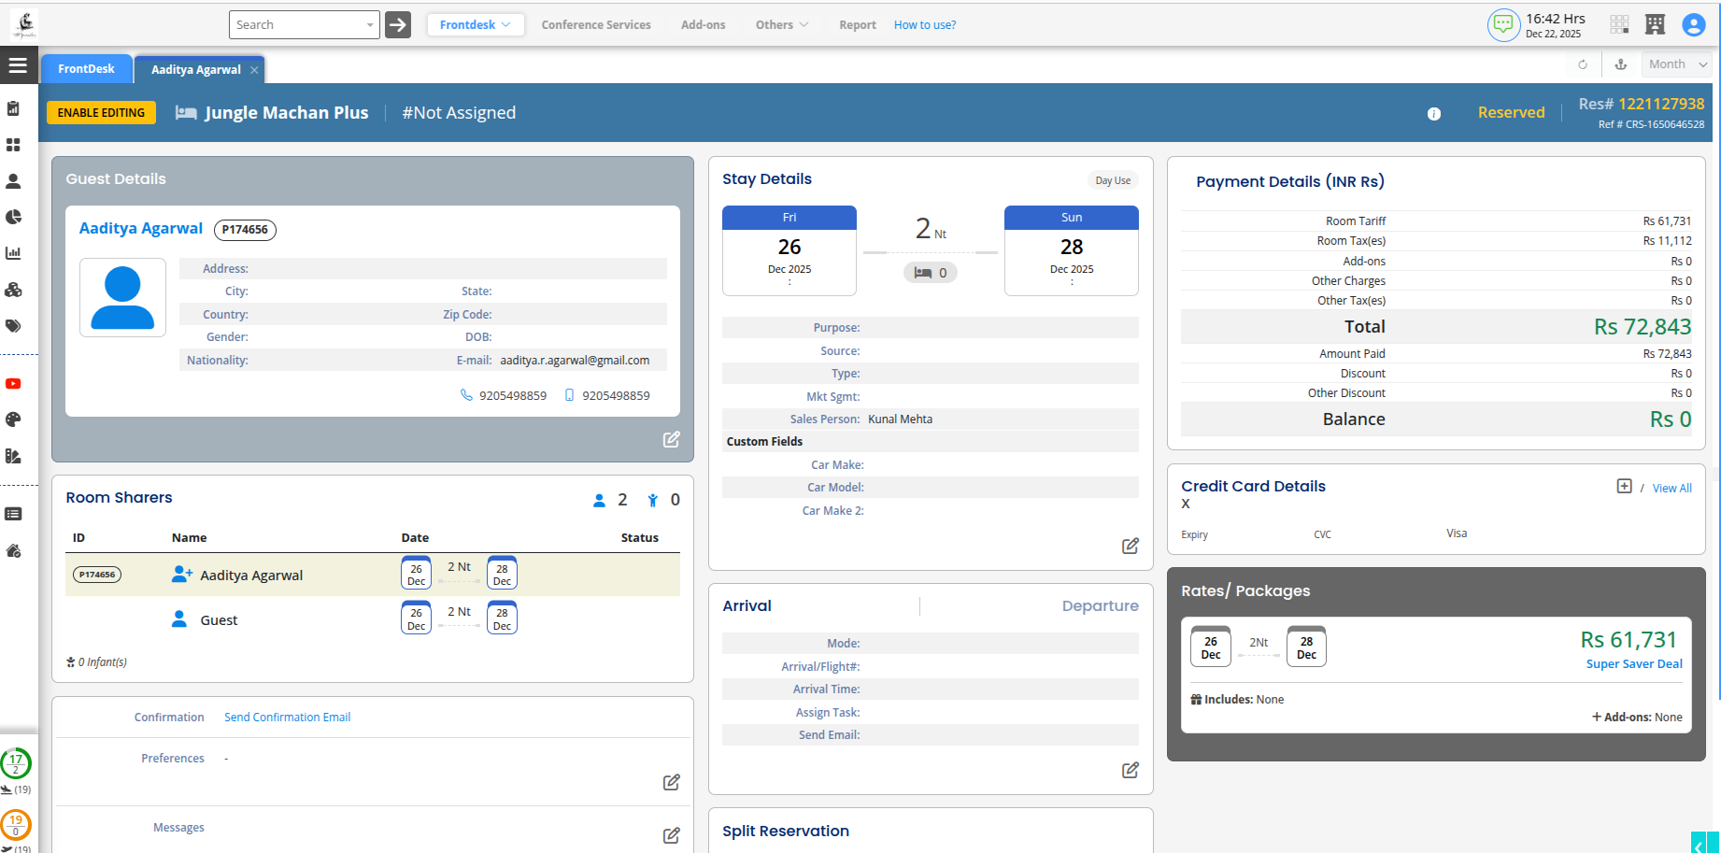Switch to the FrontDesk tab
The width and height of the screenshot is (1721, 853).
[86, 69]
